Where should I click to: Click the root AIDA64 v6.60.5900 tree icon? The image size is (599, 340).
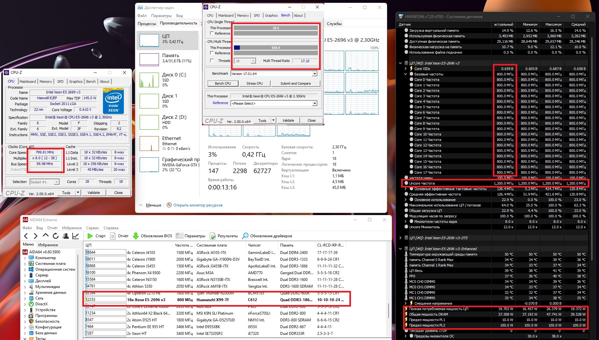(x=25, y=252)
